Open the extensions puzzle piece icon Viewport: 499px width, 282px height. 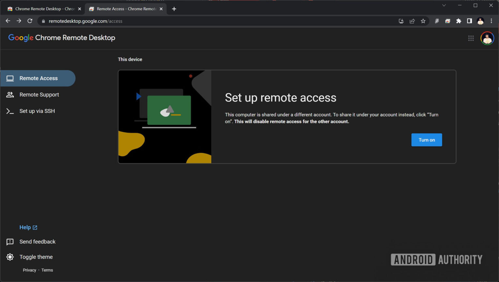point(459,21)
